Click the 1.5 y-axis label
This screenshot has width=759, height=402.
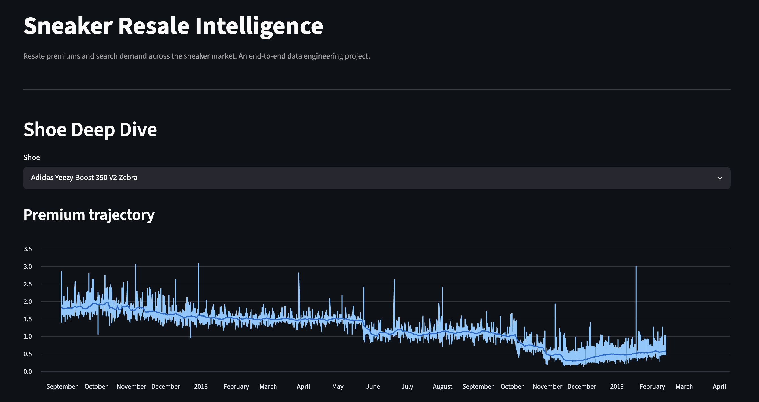tap(28, 319)
